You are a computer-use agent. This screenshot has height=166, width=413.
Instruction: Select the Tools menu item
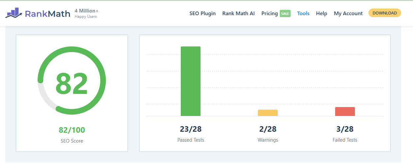(303, 14)
